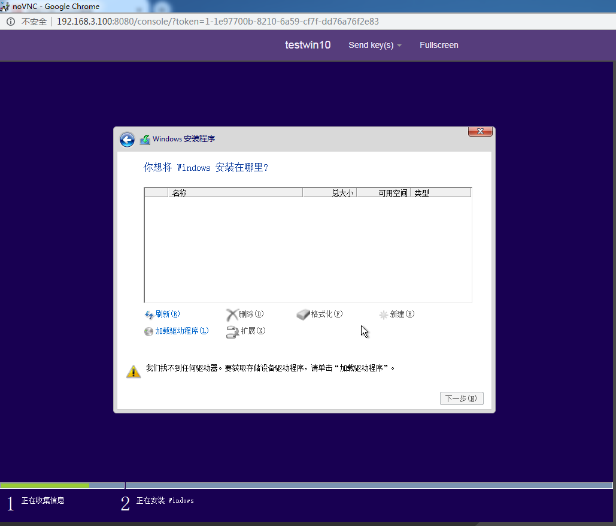Click the installing Windows progress bar
This screenshot has width=616, height=526.
point(369,485)
